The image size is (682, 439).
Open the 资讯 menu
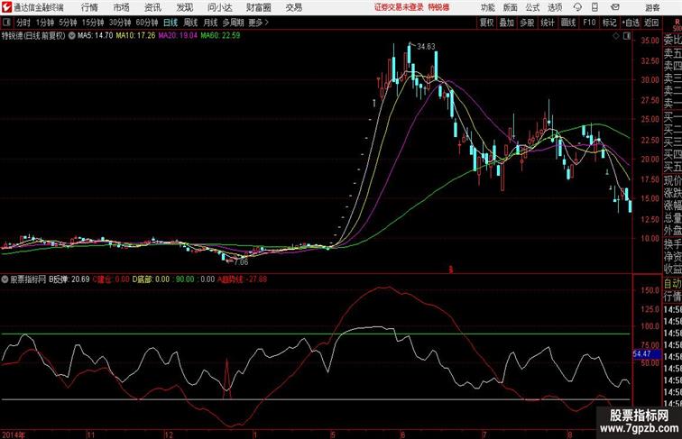[152, 7]
